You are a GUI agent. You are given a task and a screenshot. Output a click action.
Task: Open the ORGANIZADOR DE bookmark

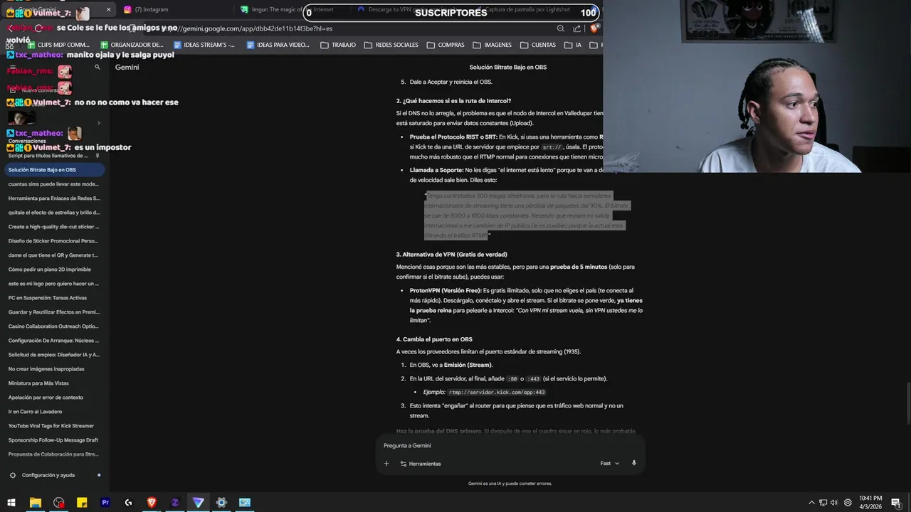click(x=131, y=45)
